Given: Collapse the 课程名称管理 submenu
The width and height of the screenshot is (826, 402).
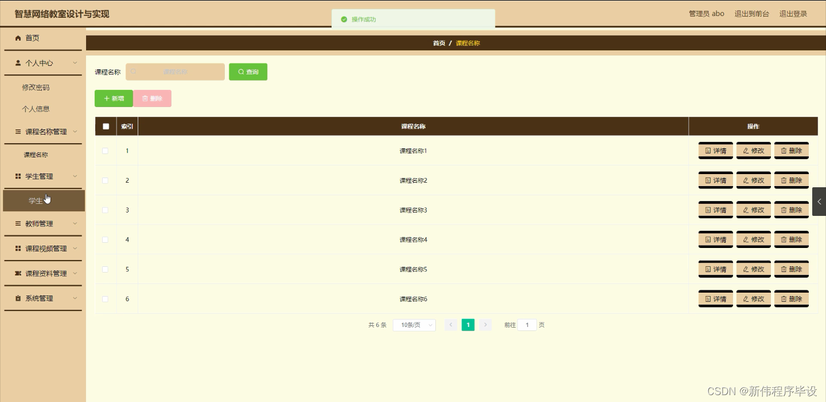Looking at the screenshot, I should point(74,131).
